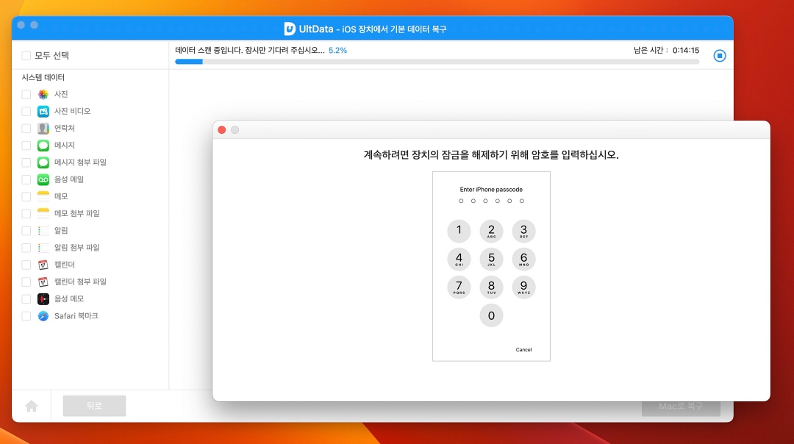This screenshot has width=794, height=444.
Task: Click the Contacts (연락처) icon
Action: tap(43, 129)
